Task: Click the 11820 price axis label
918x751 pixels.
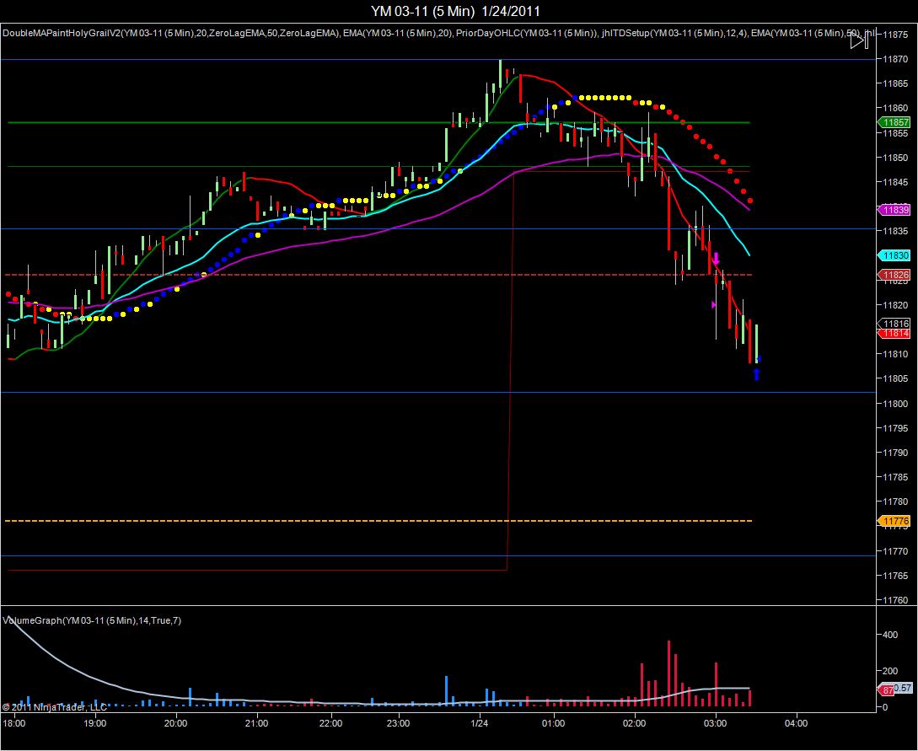Action: (x=895, y=305)
